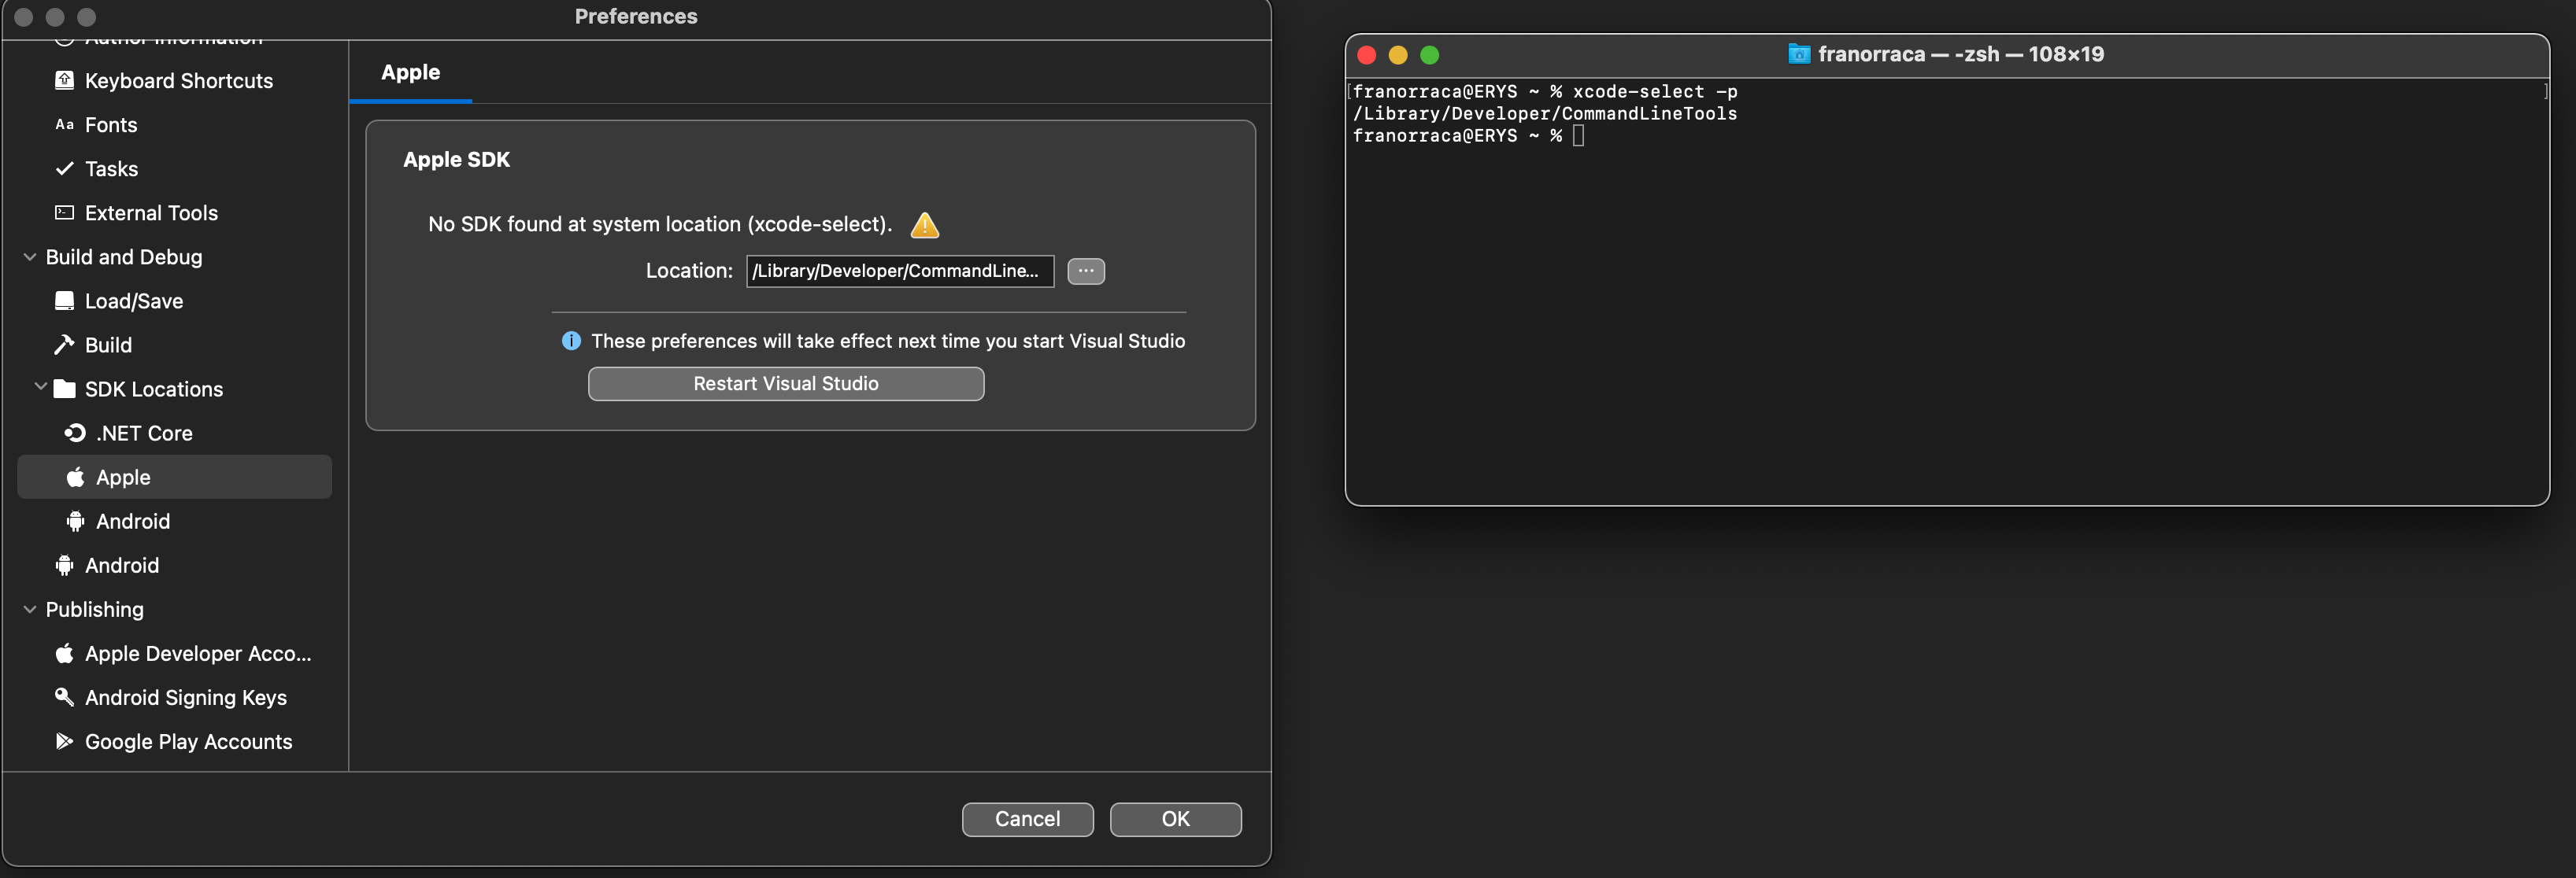The image size is (2576, 878).
Task: Click the yellow SDK warning triangle icon
Action: 924,226
